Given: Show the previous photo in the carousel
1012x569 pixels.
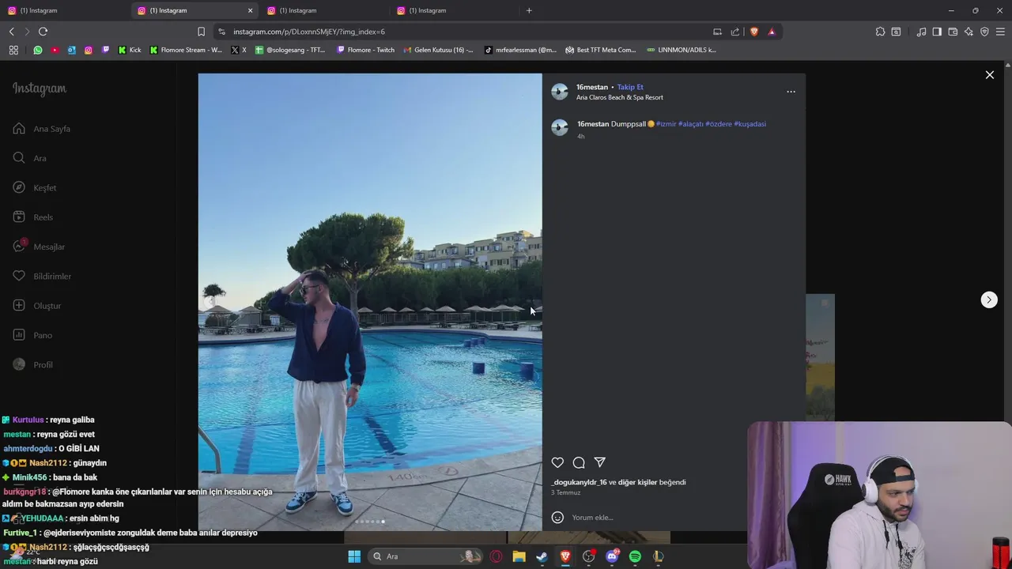Looking at the screenshot, I should 210,301.
